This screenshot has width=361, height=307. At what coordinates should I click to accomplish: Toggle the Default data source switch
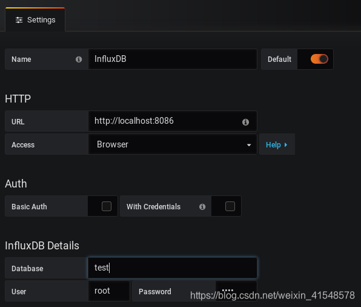(x=319, y=59)
